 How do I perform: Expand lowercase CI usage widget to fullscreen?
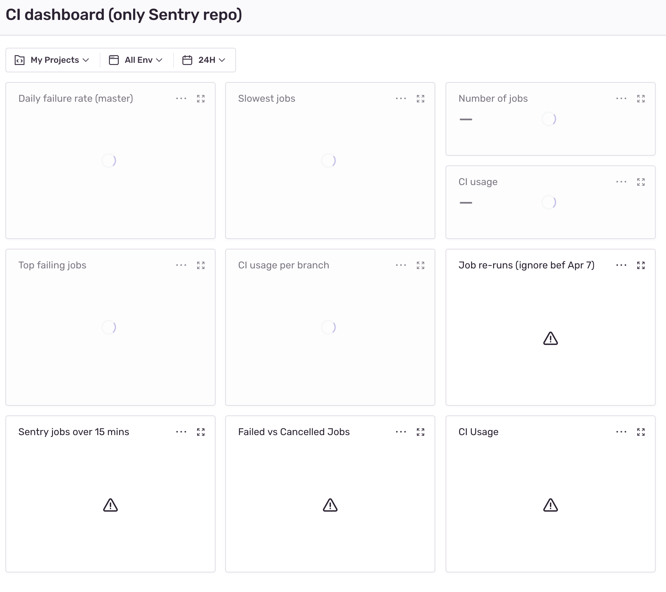[x=641, y=182]
